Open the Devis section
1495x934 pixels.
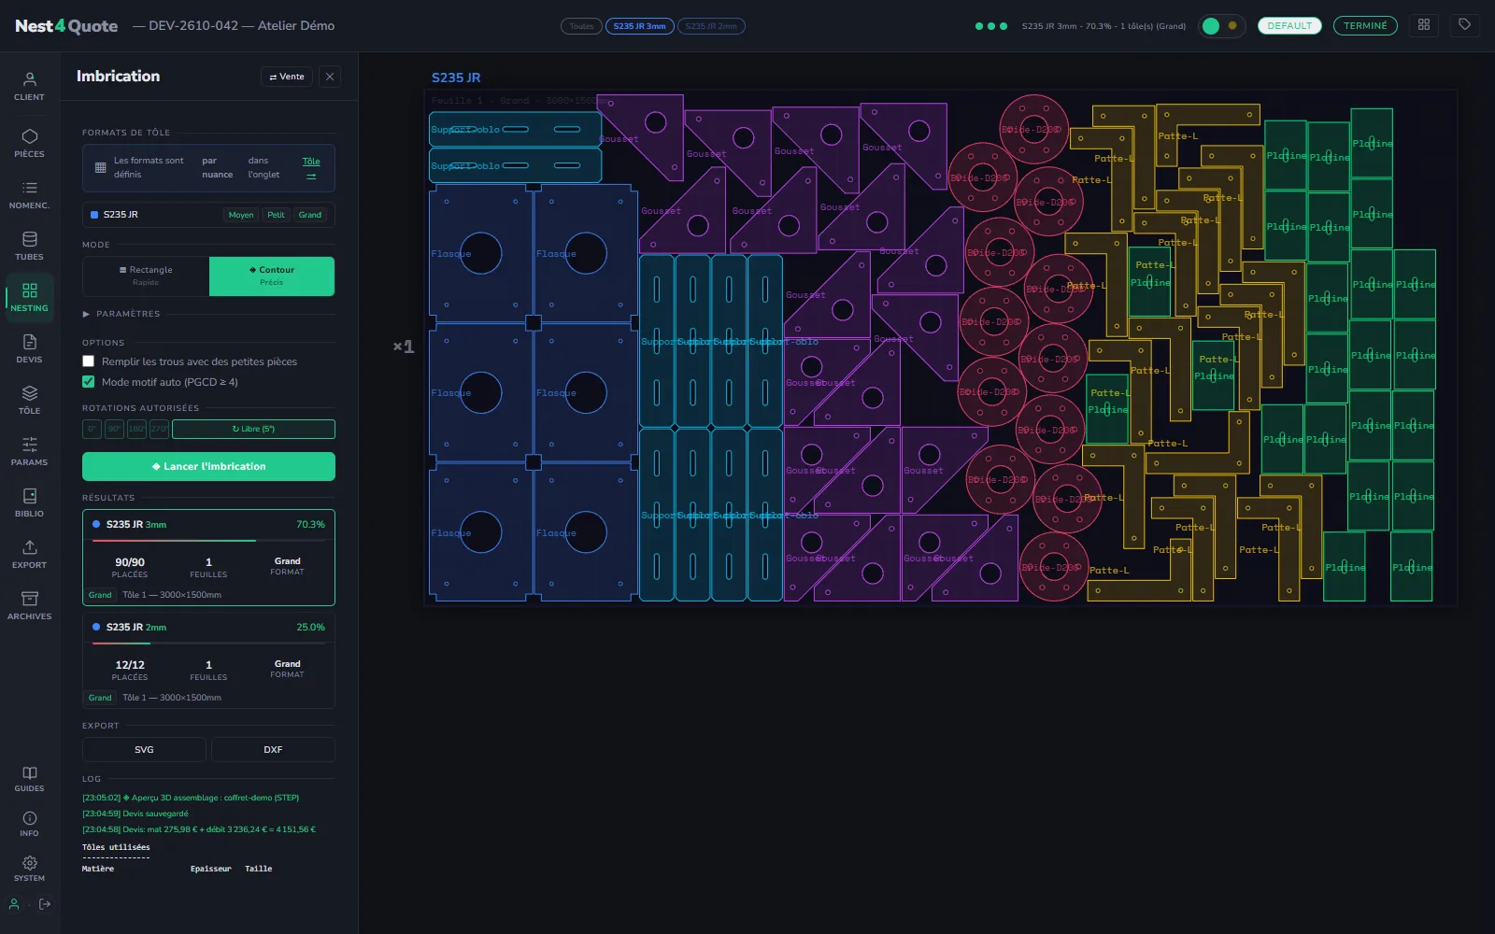pyautogui.click(x=29, y=348)
